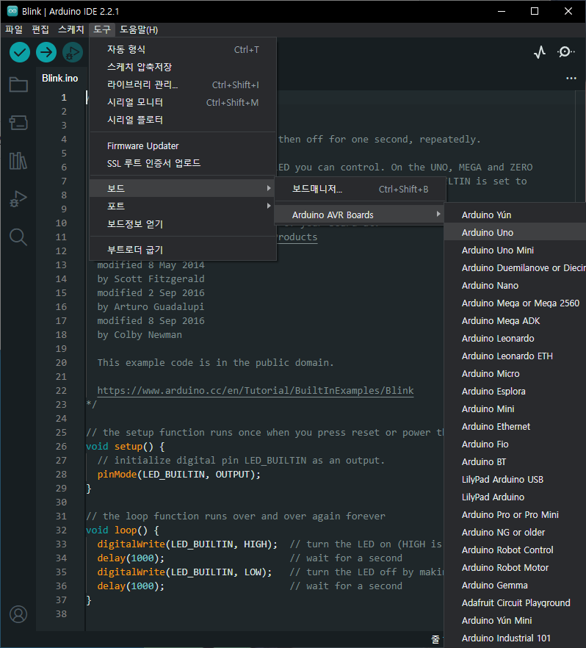Launch Firmware Updater
Screen dimensions: 586x648
(183, 146)
